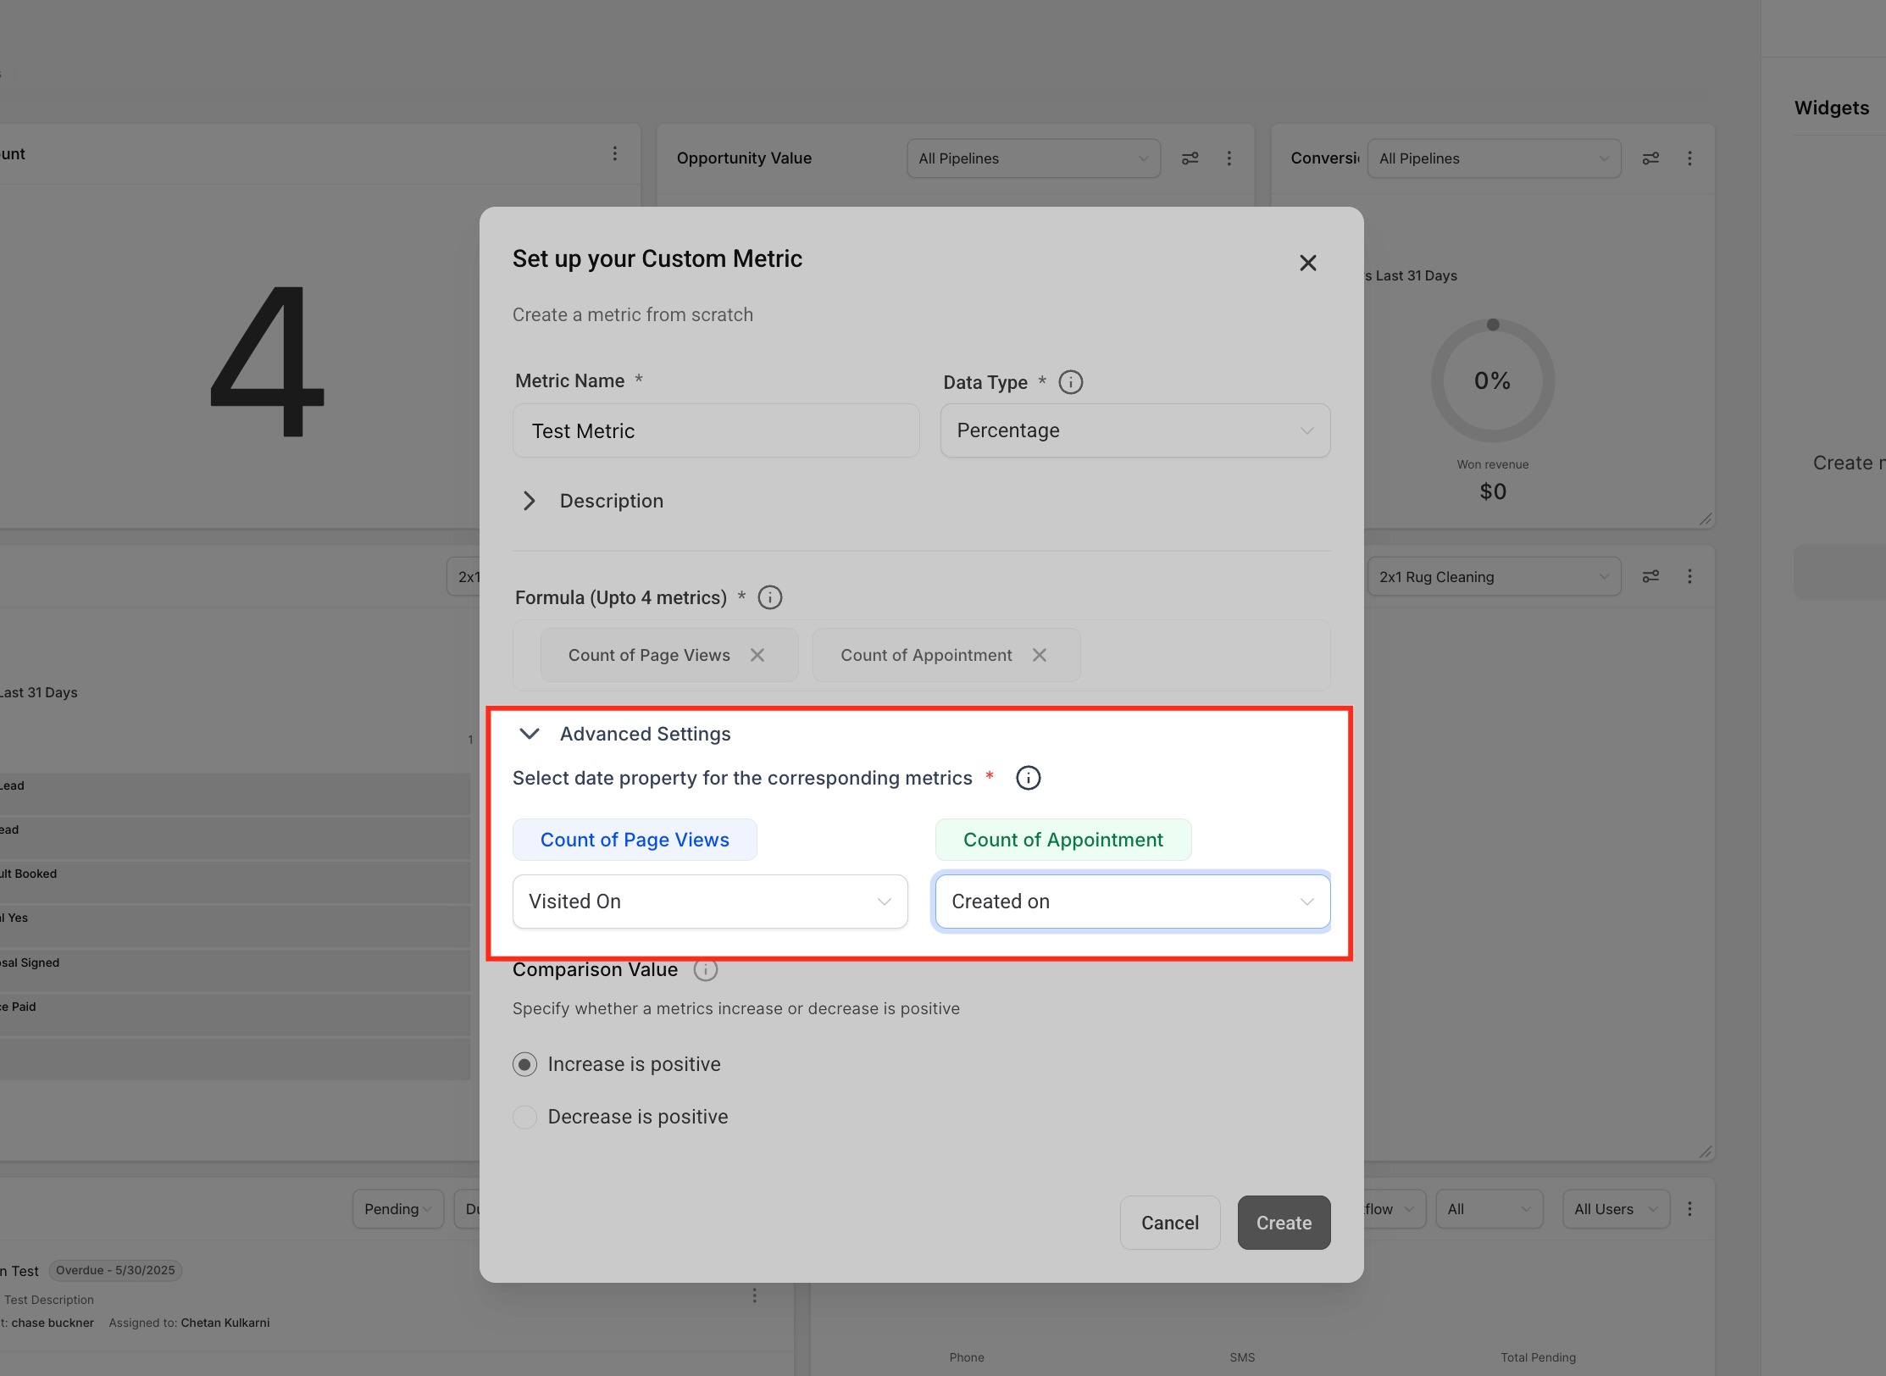Click the Formula info icon
This screenshot has width=1886, height=1376.
(x=769, y=597)
